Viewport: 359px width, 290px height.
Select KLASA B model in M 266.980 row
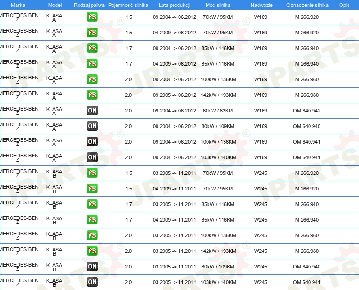pos(54,251)
